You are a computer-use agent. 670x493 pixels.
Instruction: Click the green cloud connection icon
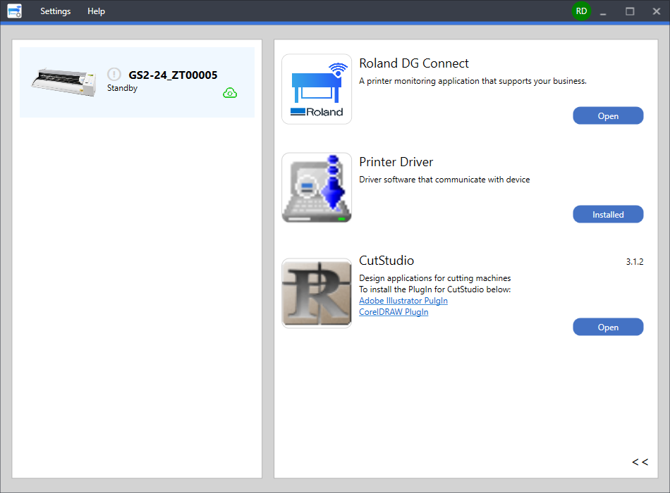point(230,93)
